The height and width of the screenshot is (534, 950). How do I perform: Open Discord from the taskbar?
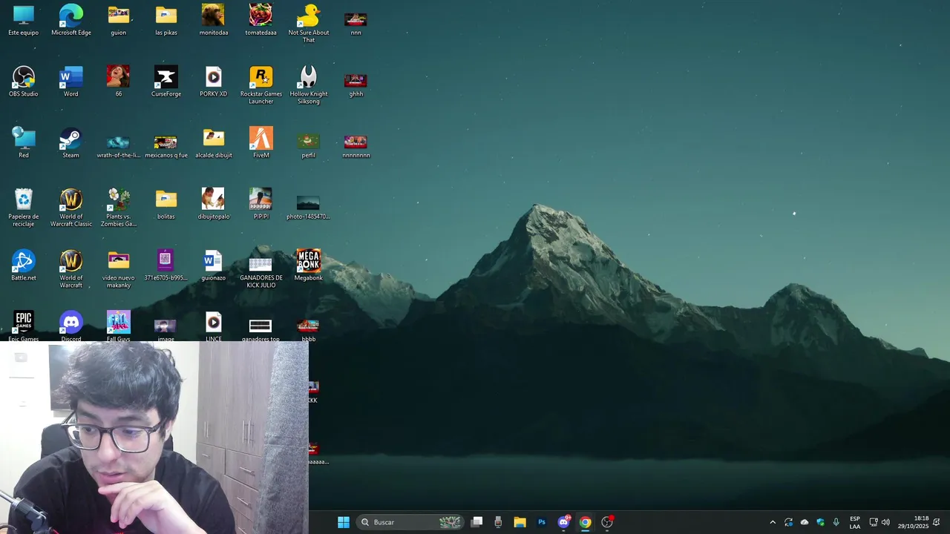coord(563,522)
